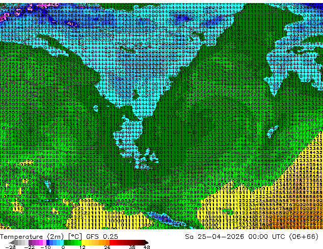Click the '12' legend value

click(83, 247)
